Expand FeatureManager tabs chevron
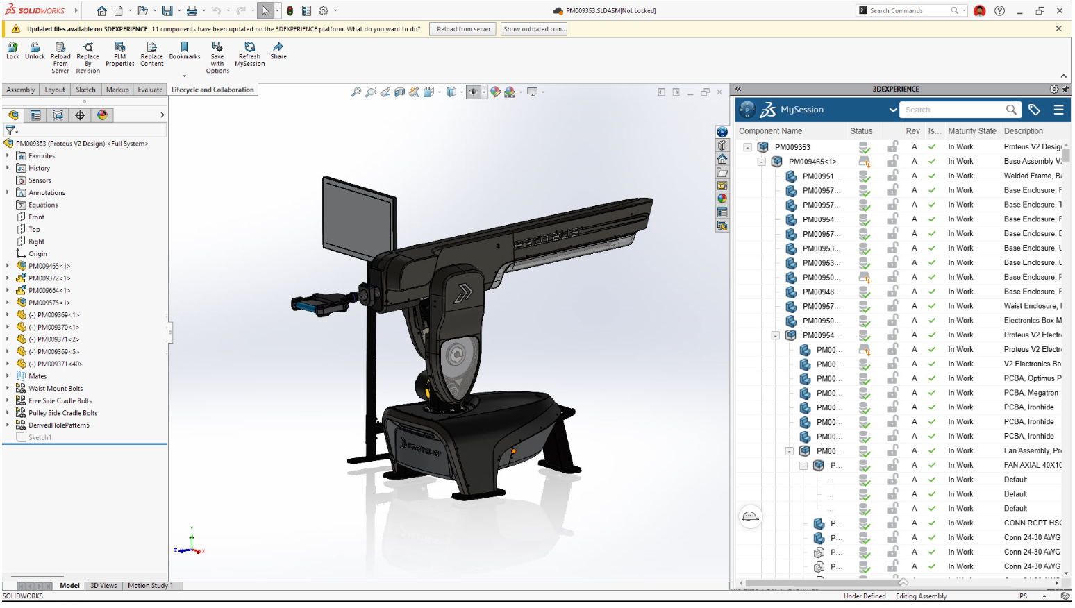Image resolution: width=1075 pixels, height=608 pixels. (162, 115)
